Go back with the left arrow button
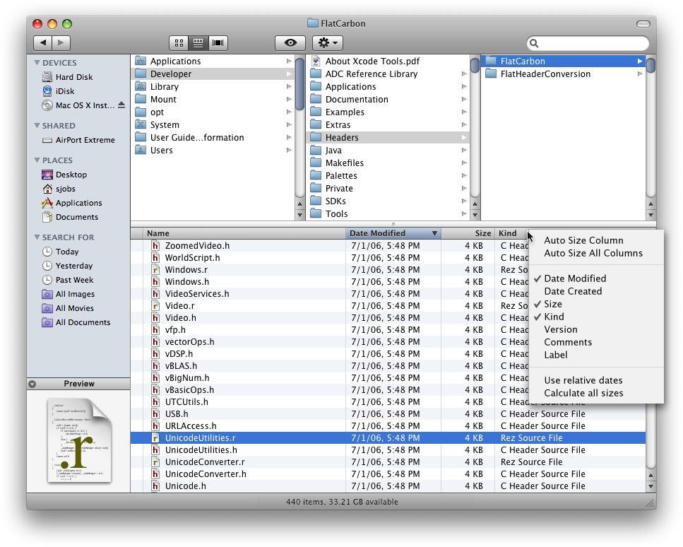Viewport: 683px width, 547px height. (42, 42)
